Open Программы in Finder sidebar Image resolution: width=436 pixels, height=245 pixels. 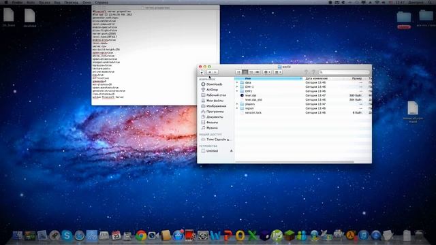pos(215,112)
